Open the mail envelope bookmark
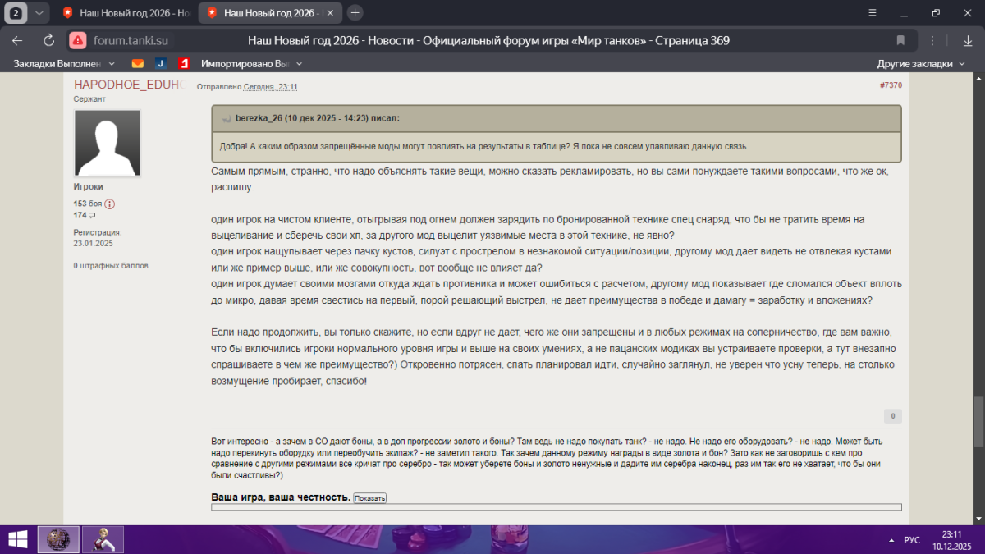The width and height of the screenshot is (985, 554). click(138, 63)
